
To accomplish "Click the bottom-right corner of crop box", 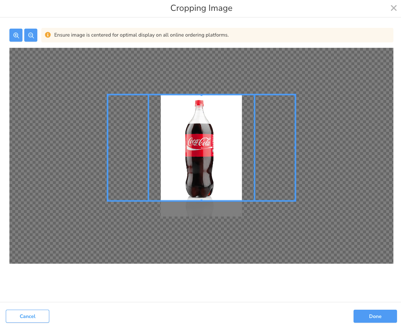I will pyautogui.click(x=295, y=200).
